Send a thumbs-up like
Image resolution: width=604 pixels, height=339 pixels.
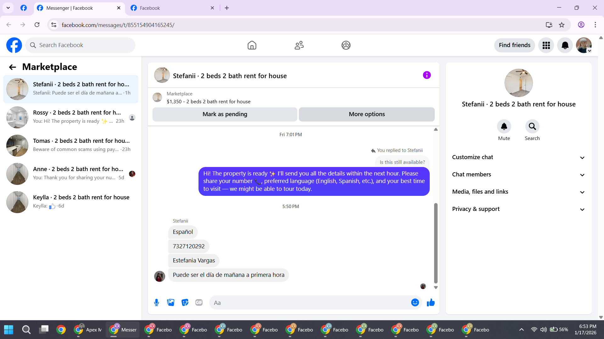tap(431, 303)
